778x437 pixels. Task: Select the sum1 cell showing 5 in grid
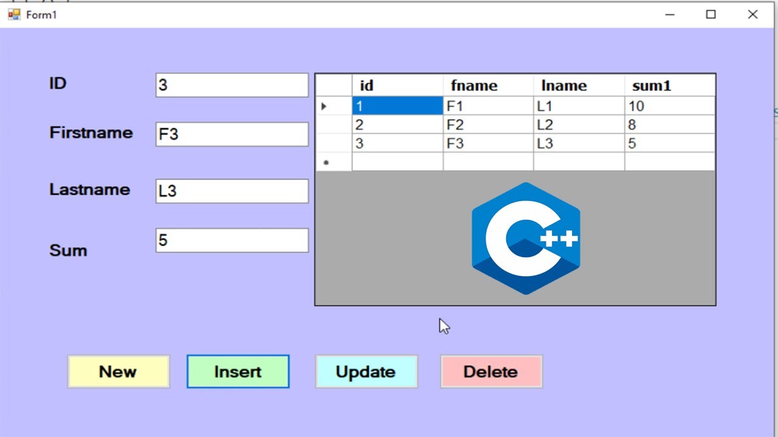coord(670,144)
